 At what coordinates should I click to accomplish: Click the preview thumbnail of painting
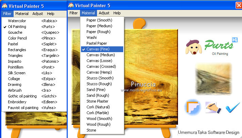coord(213,79)
